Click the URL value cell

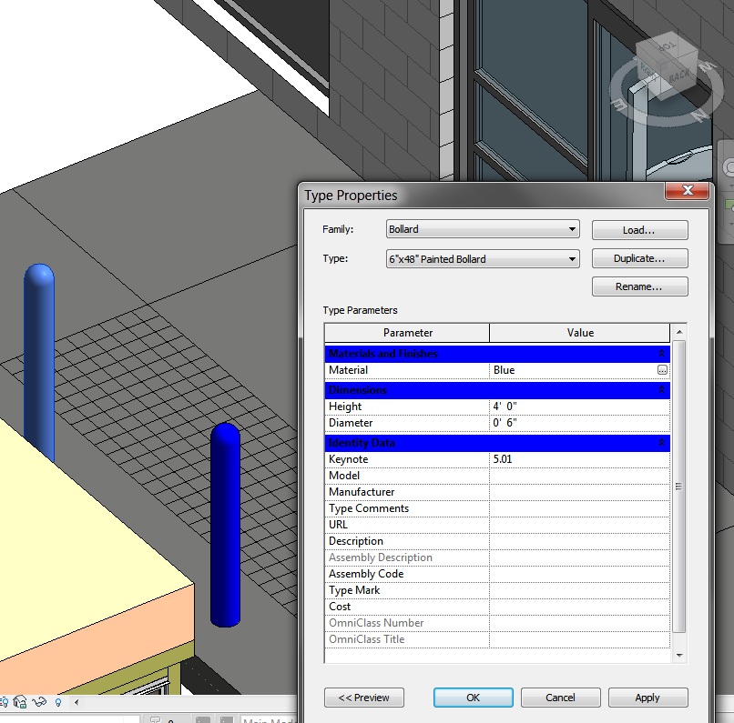579,525
